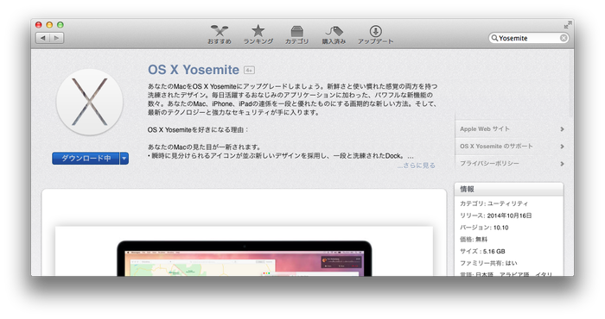605x319 pixels.
Task: Open the アップデート (Updates) section
Action: (375, 34)
